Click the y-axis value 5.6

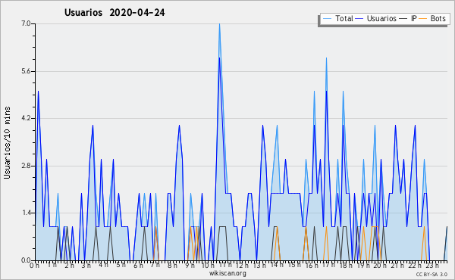point(26,71)
